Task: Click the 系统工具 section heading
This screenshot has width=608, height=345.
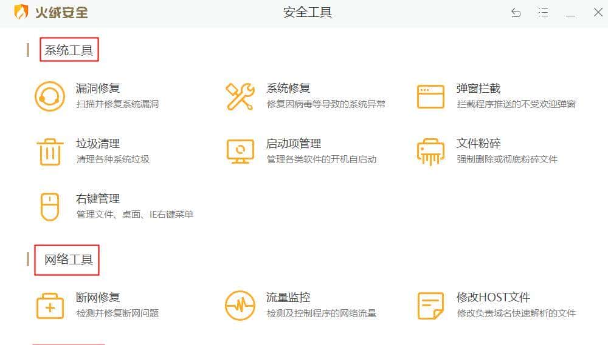Action: pyautogui.click(x=69, y=50)
